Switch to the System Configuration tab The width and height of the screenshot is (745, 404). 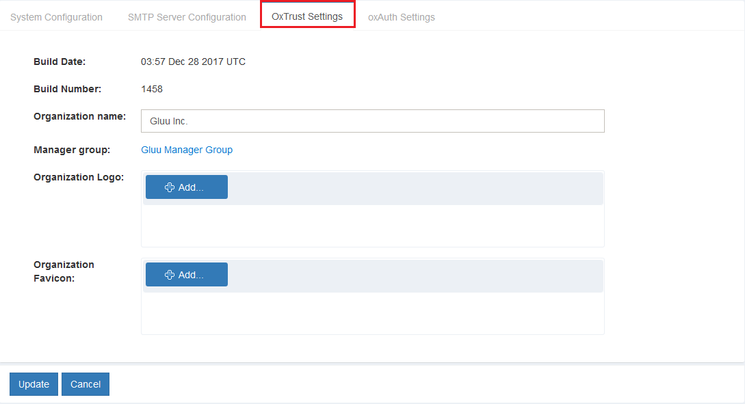tap(56, 17)
